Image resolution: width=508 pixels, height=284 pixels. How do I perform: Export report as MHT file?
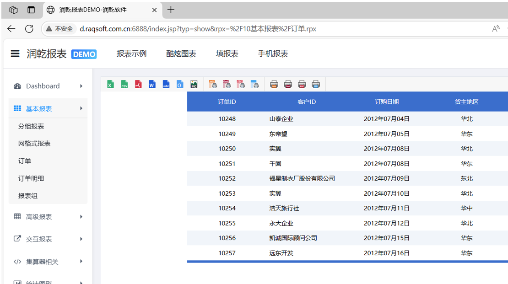point(166,84)
